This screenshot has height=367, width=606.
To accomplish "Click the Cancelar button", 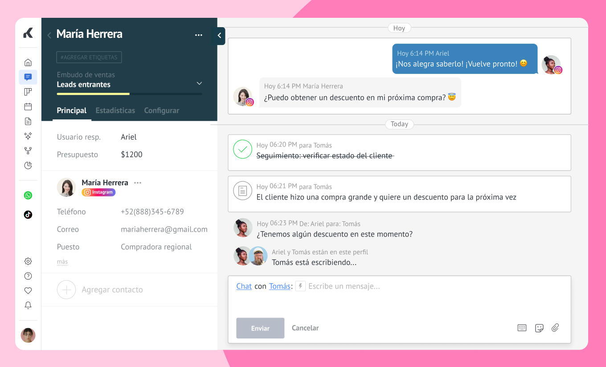I will (x=305, y=328).
